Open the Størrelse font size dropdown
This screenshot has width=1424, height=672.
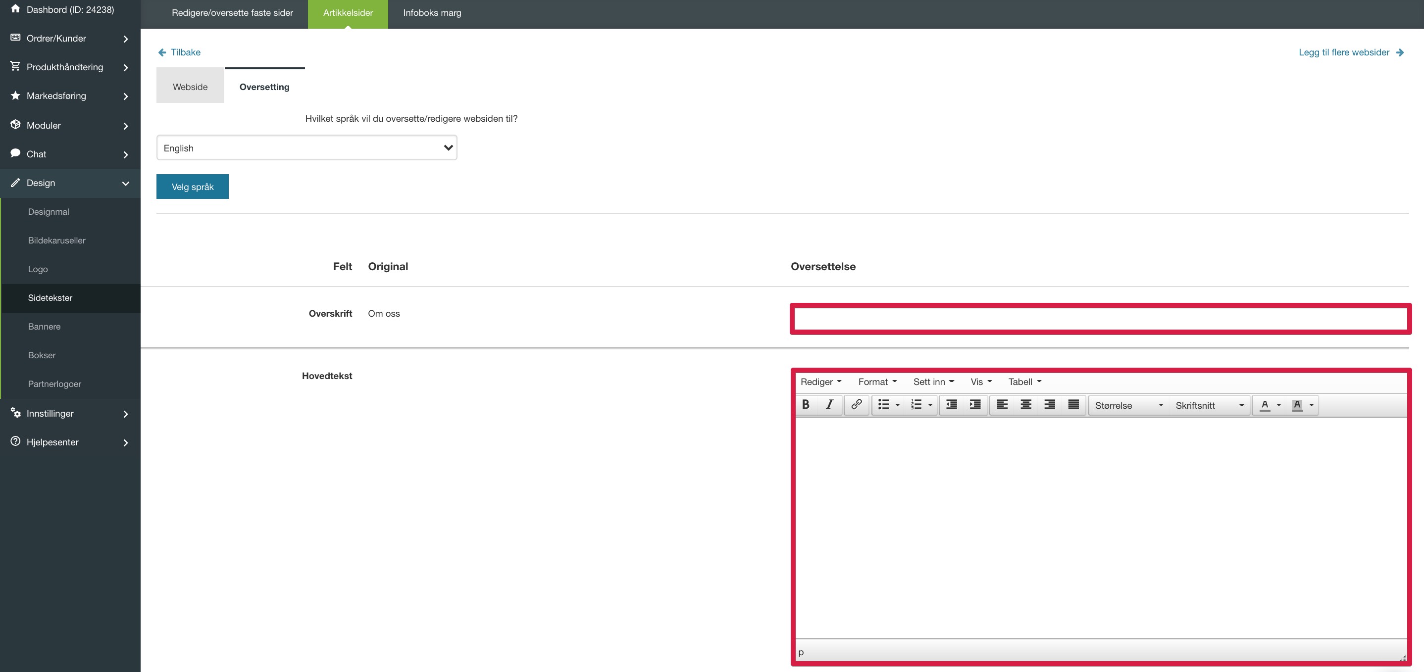pyautogui.click(x=1128, y=405)
